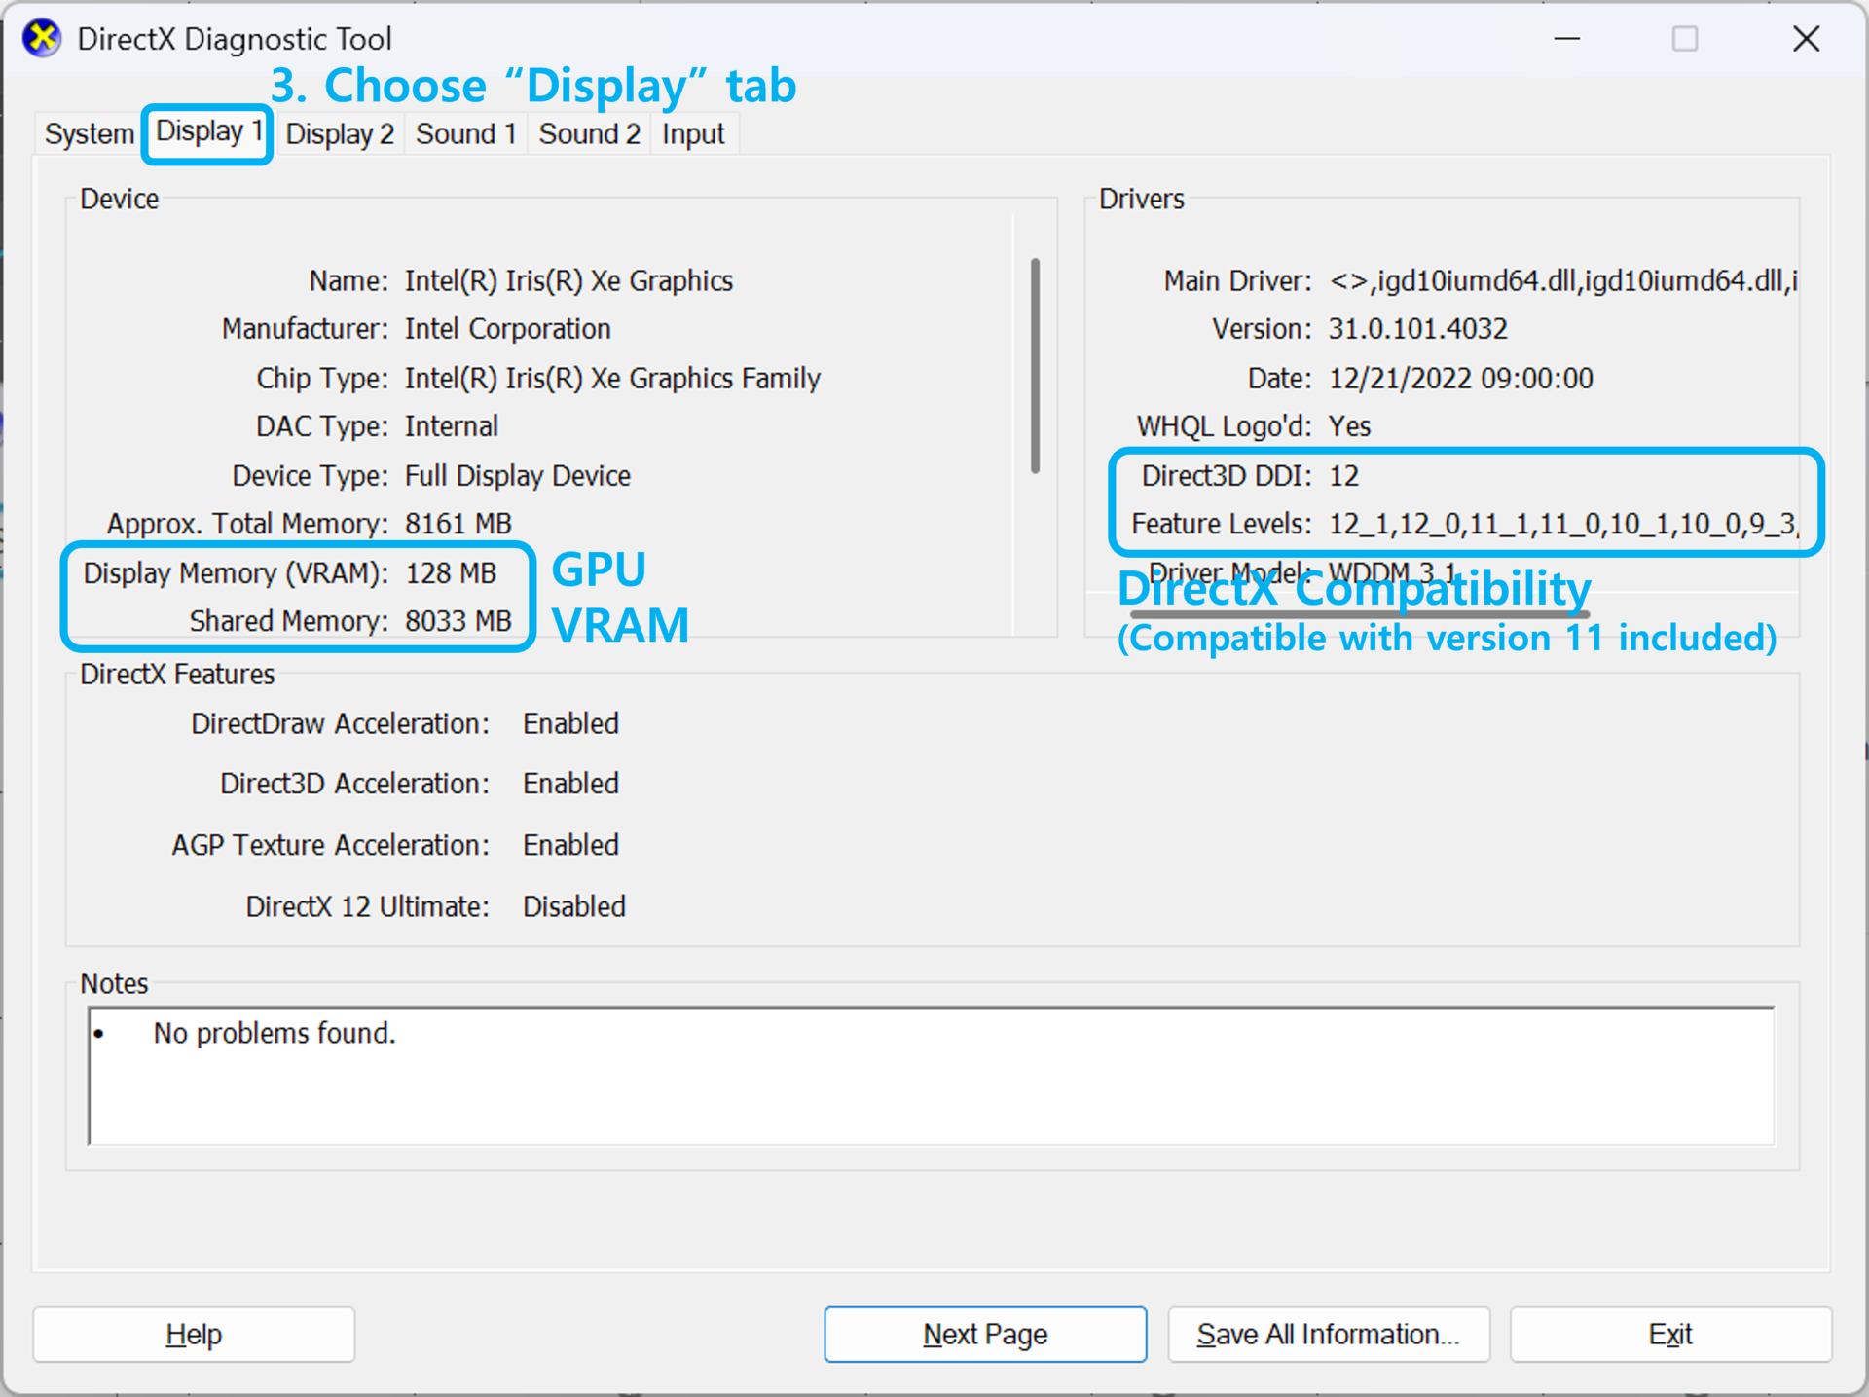This screenshot has height=1397, width=1869.
Task: Click the Display Memory 128 MB value
Action: (x=451, y=573)
